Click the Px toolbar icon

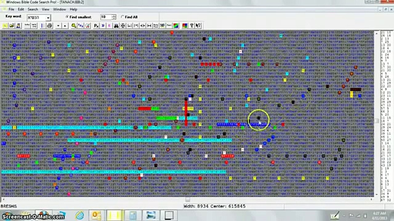(x=96, y=26)
